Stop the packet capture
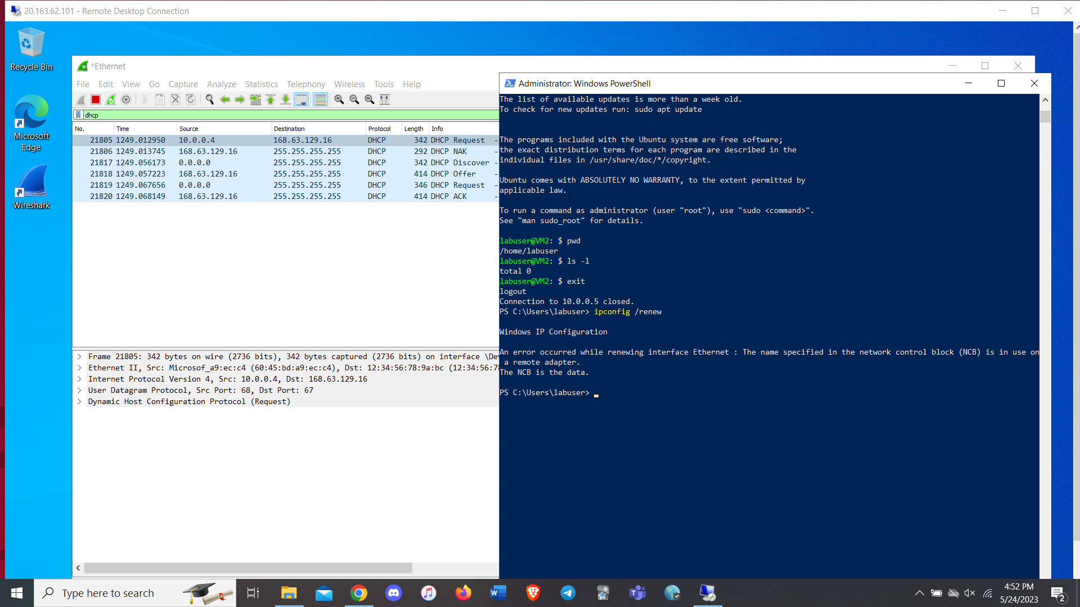Image resolution: width=1080 pixels, height=607 pixels. pyautogui.click(x=96, y=99)
